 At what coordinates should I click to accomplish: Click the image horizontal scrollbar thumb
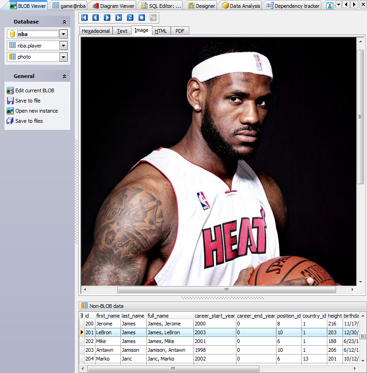pos(226,290)
